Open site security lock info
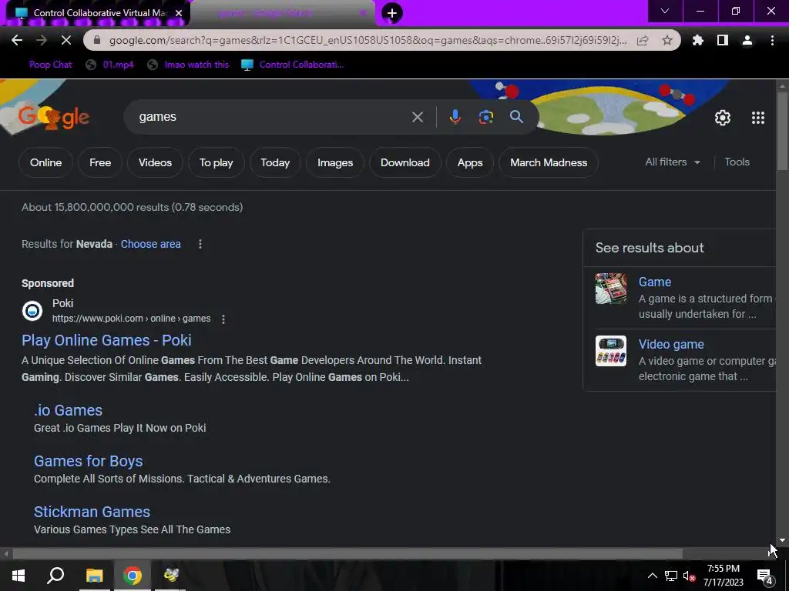The width and height of the screenshot is (789, 591). [x=97, y=40]
